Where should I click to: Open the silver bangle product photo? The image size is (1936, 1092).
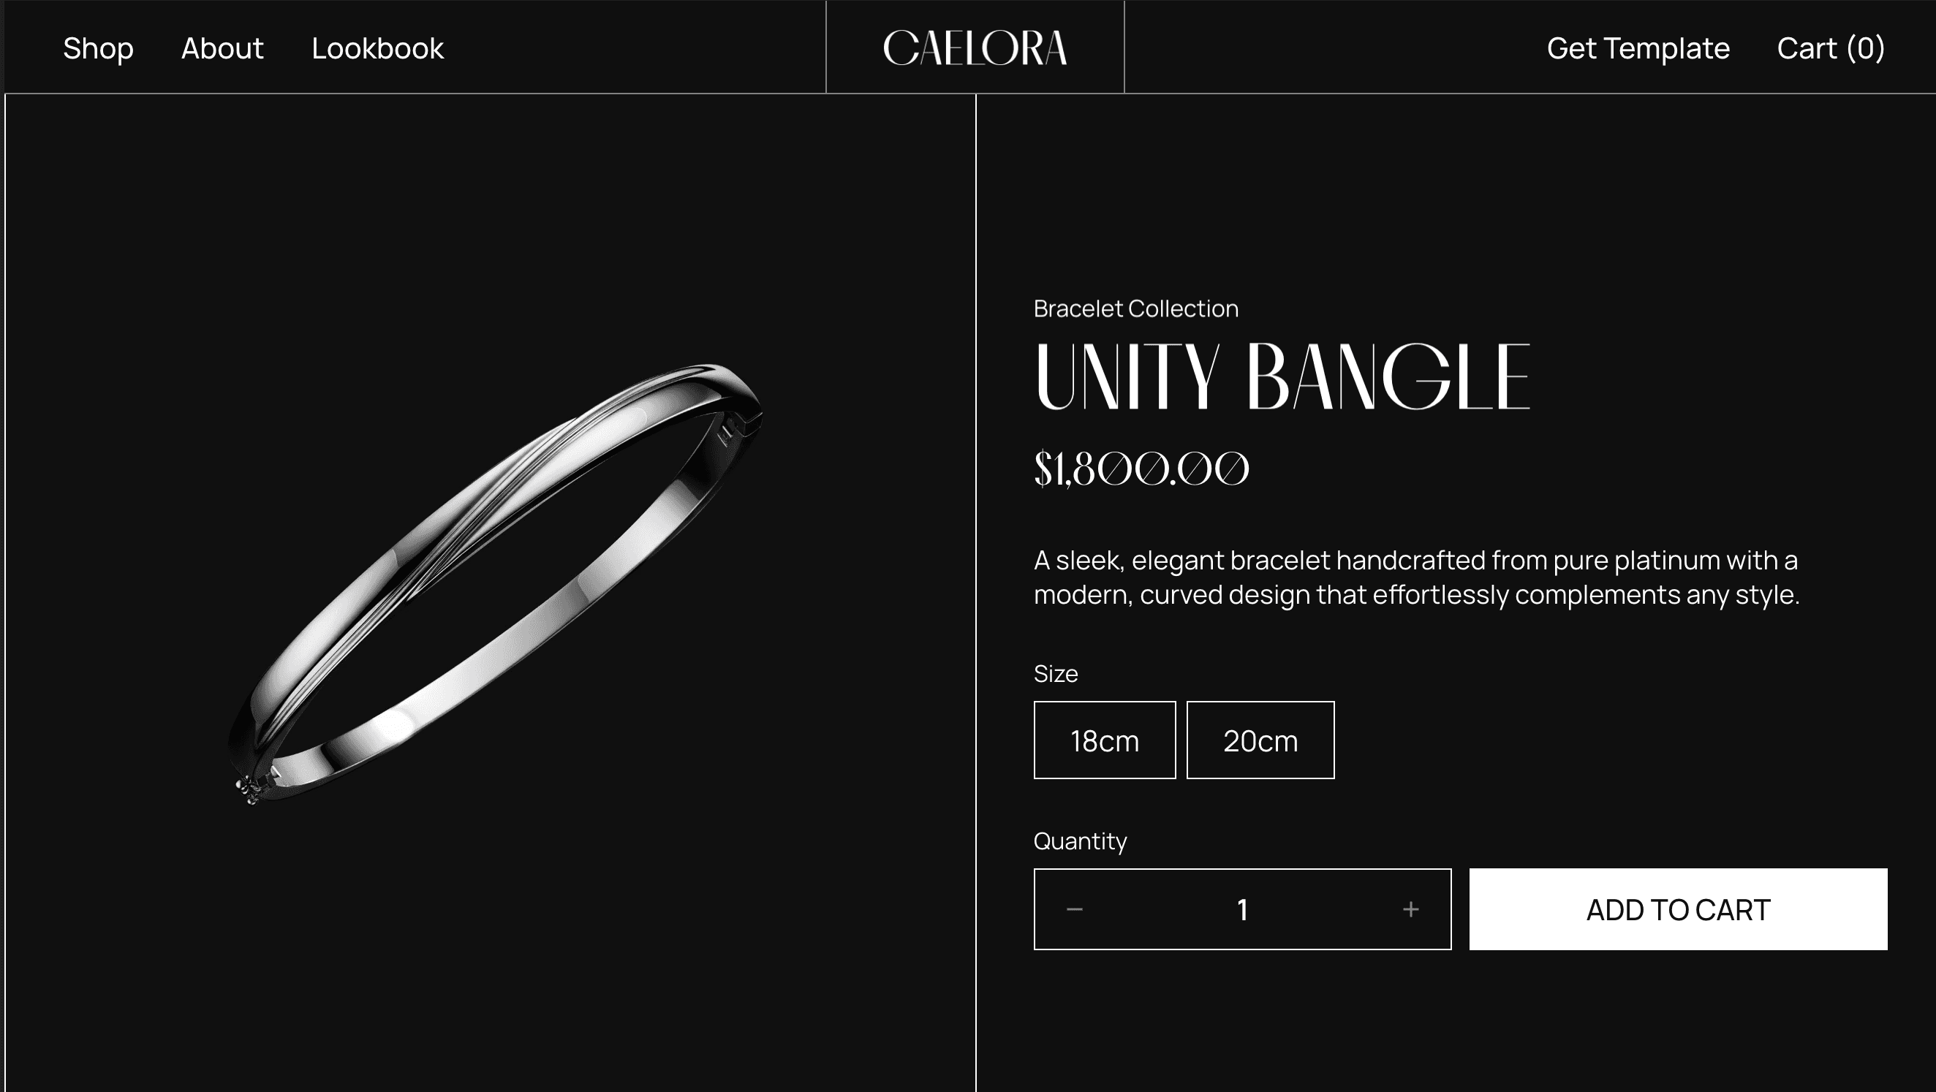click(494, 583)
